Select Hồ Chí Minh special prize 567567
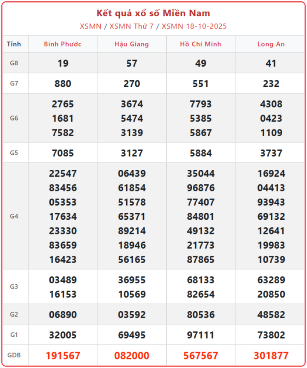Image resolution: width=307 pixels, height=368 pixels. pos(200,355)
